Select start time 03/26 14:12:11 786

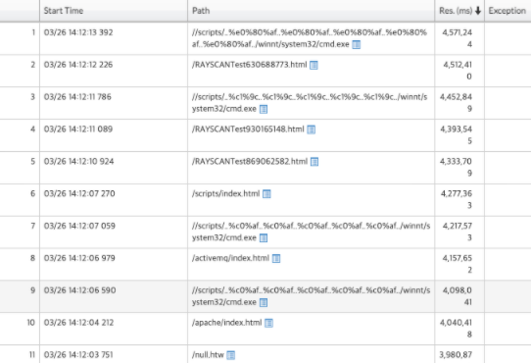pos(77,97)
